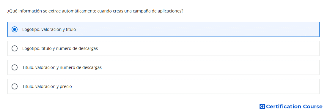This screenshot has width=327, height=112.
Task: Click the answer label 'Título, valoración y precio'
Action: (47, 86)
